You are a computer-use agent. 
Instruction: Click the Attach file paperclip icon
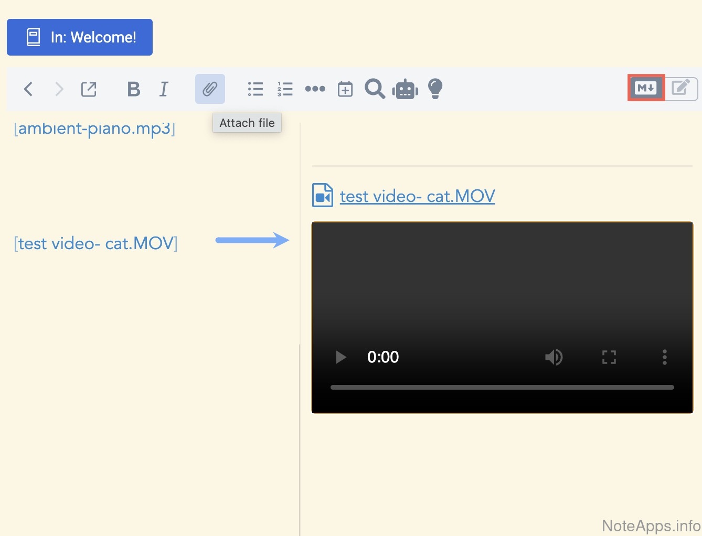pos(210,89)
